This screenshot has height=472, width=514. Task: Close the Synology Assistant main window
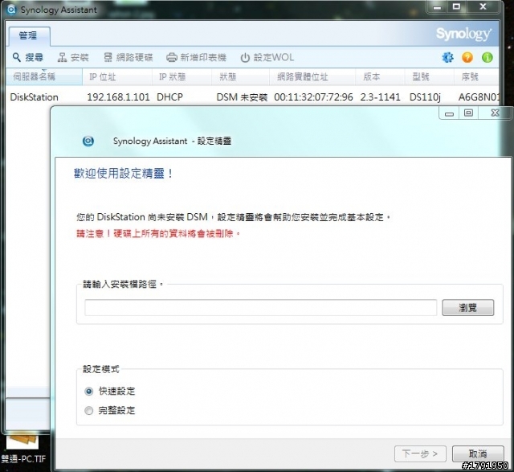pyautogui.click(x=483, y=6)
